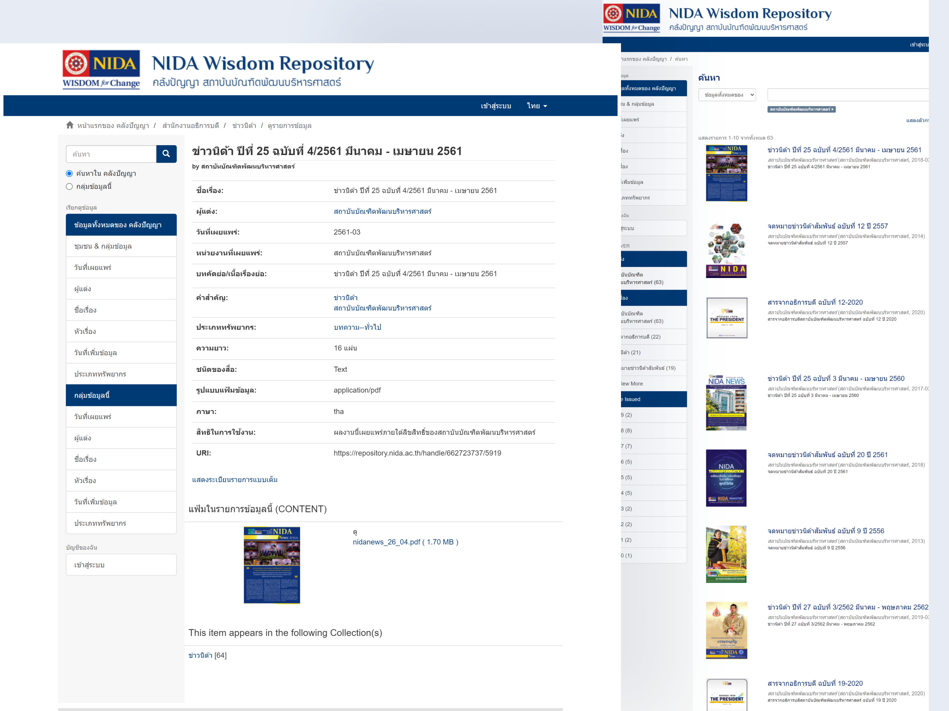Click the magnifier search button
Image resolution: width=949 pixels, height=711 pixels.
coord(166,154)
